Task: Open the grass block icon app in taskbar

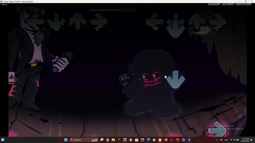Action: click(119, 140)
